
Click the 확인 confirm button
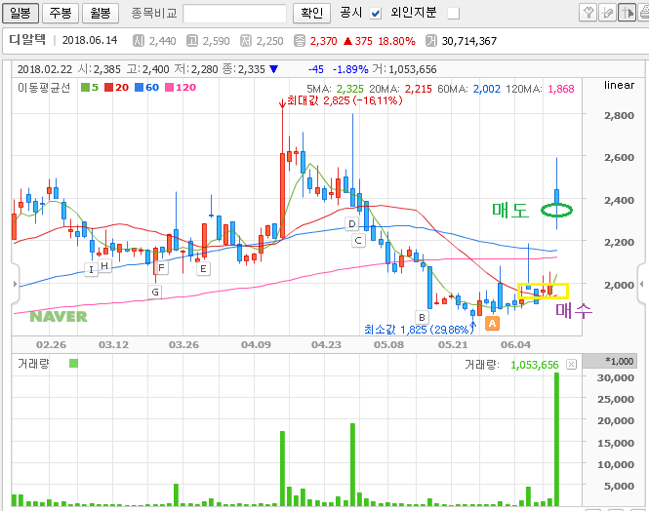coord(311,13)
